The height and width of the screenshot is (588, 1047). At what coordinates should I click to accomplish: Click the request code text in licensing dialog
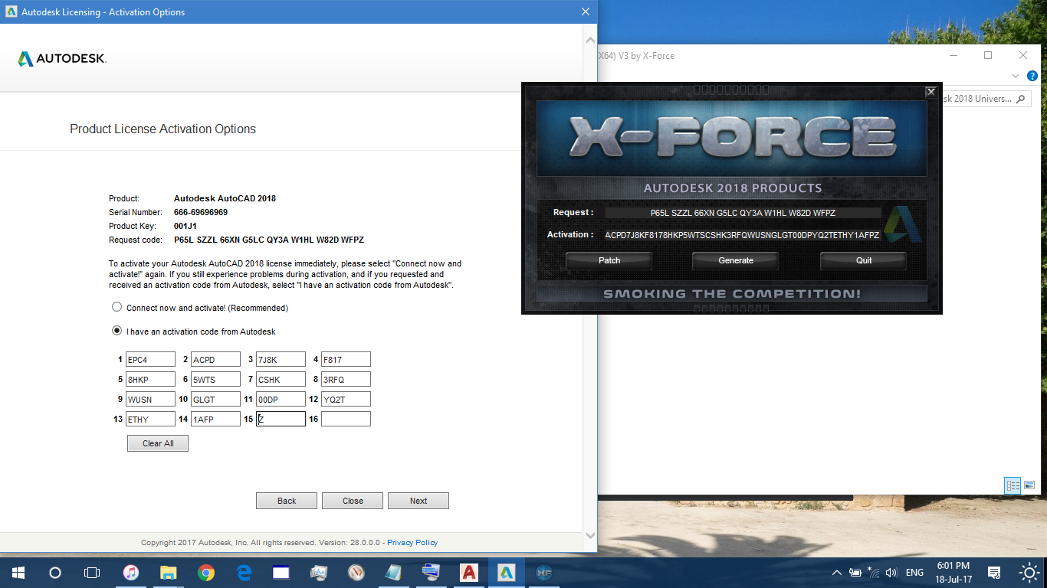point(269,240)
